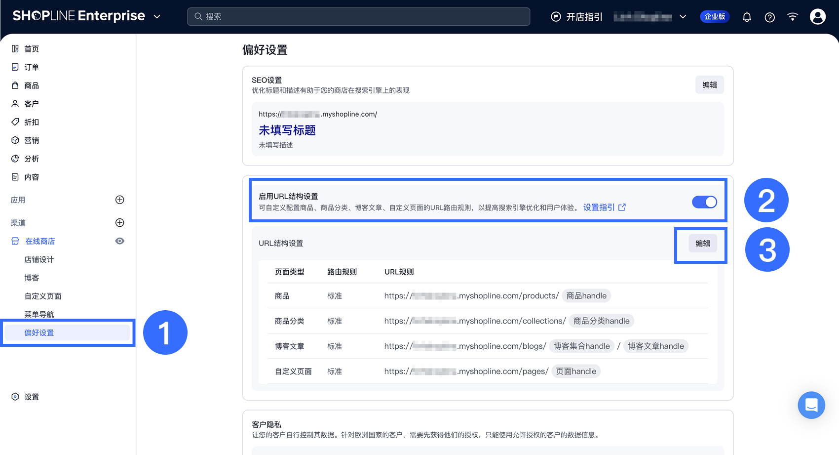Image resolution: width=839 pixels, height=455 pixels.
Task: Add an app with the plus icon
Action: click(119, 200)
